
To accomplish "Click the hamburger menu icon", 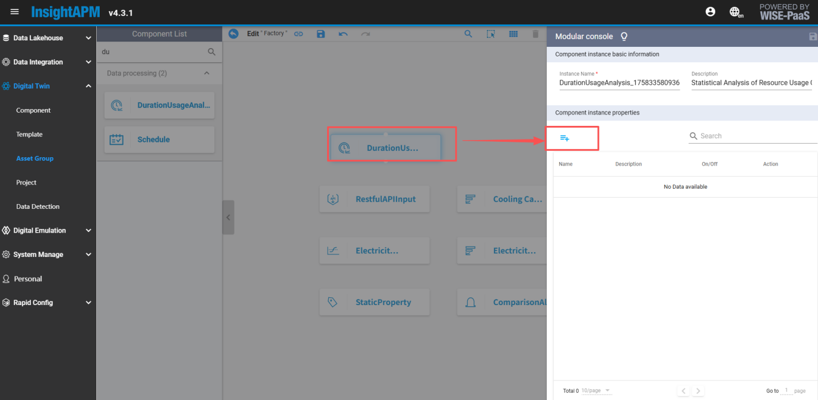I will (x=15, y=12).
